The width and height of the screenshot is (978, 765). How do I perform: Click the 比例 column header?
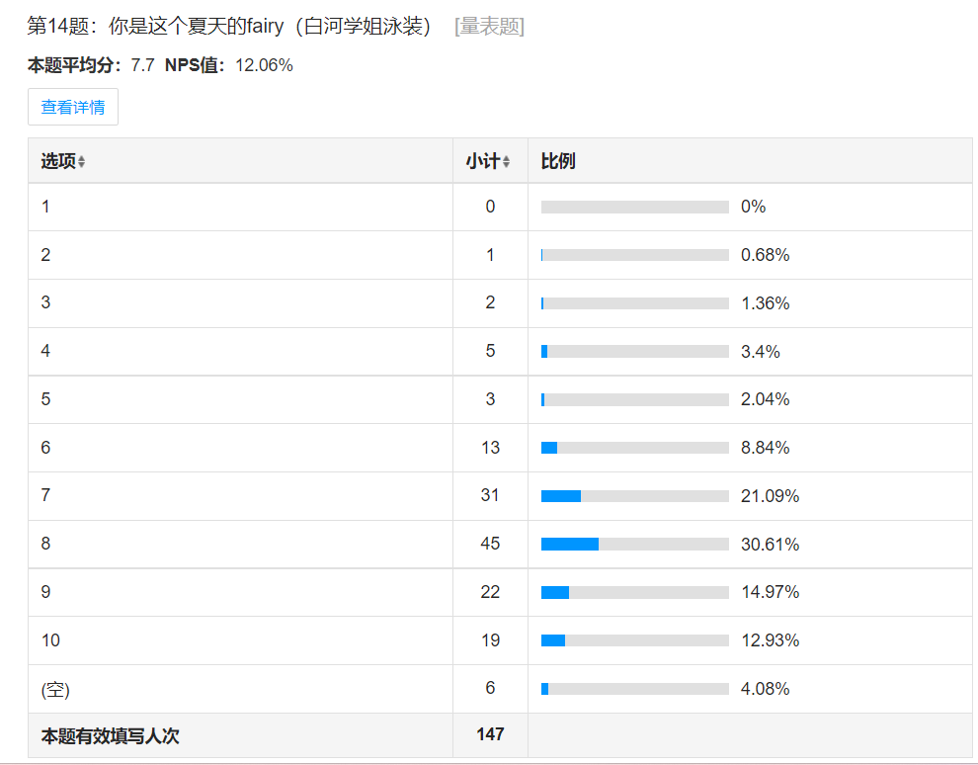coord(558,161)
